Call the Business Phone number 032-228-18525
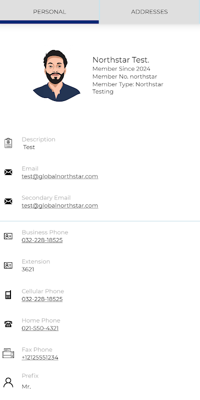Image resolution: width=200 pixels, height=400 pixels. [42, 240]
